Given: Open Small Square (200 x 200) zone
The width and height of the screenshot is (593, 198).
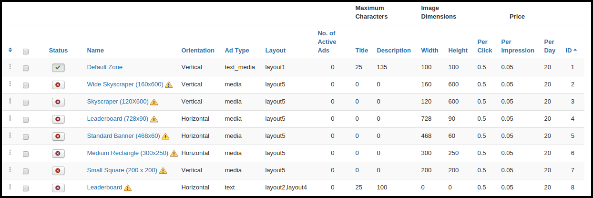Looking at the screenshot, I should point(122,170).
